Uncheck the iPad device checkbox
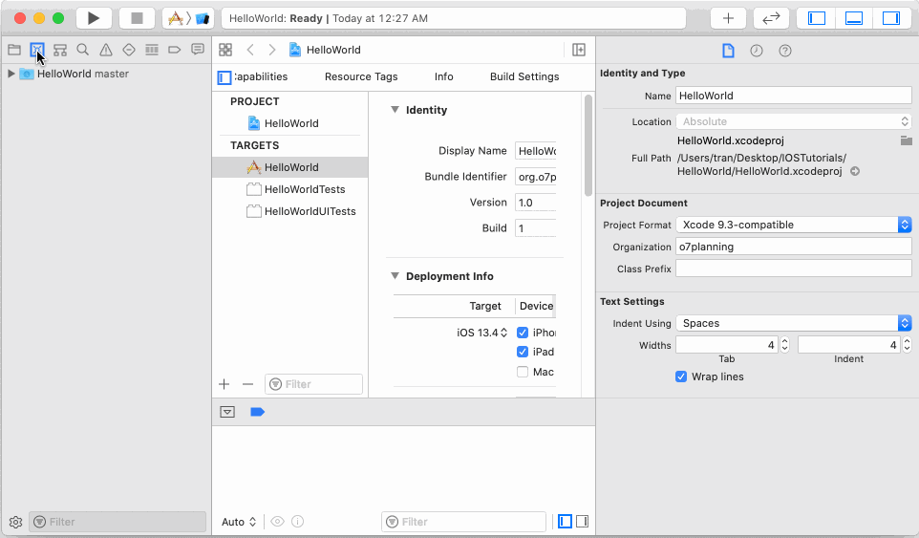The width and height of the screenshot is (919, 538). pos(523,352)
